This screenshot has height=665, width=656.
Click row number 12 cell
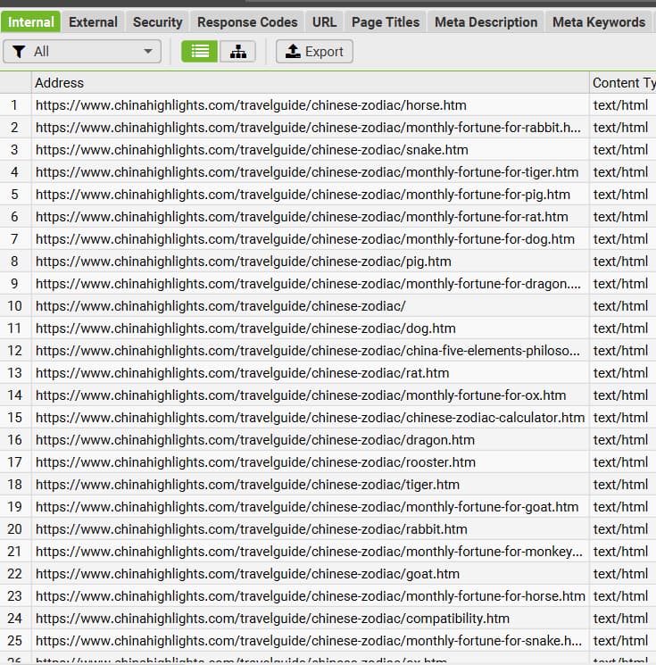(x=15, y=351)
